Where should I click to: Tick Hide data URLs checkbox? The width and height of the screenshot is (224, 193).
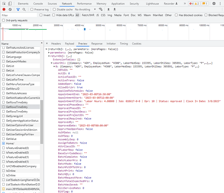pos(53,15)
